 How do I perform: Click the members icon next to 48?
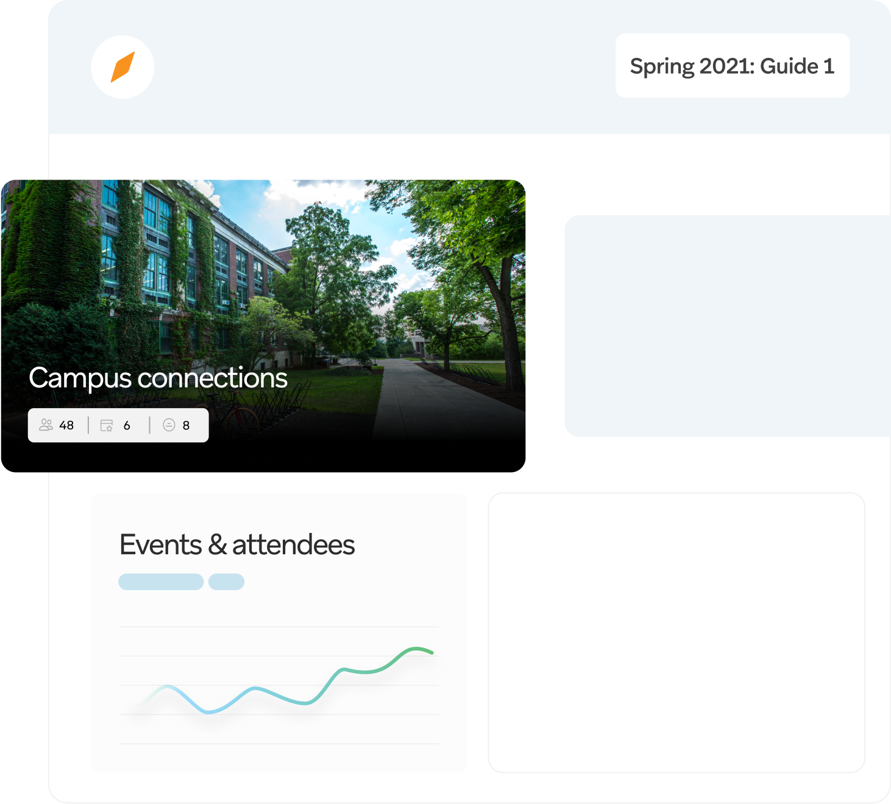point(46,425)
